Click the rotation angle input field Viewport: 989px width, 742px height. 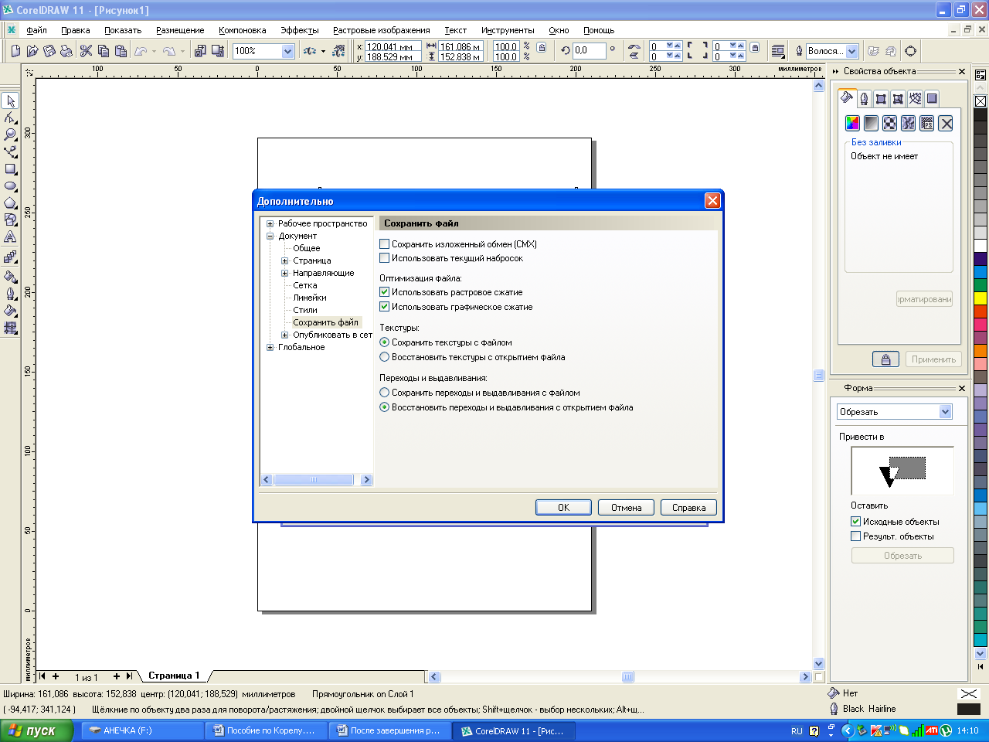tap(589, 51)
